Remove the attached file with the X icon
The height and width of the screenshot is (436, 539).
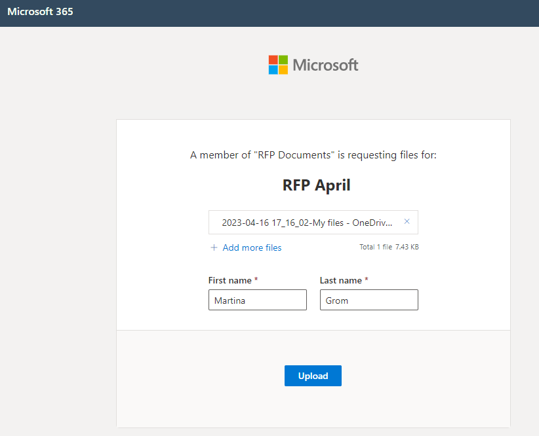pos(407,222)
